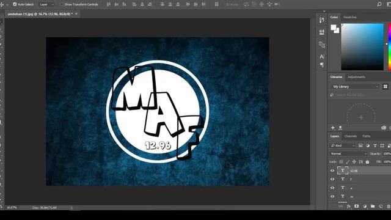Image resolution: width=391 pixels, height=220 pixels.
Task: Select the Layers tab
Action: pyautogui.click(x=334, y=136)
